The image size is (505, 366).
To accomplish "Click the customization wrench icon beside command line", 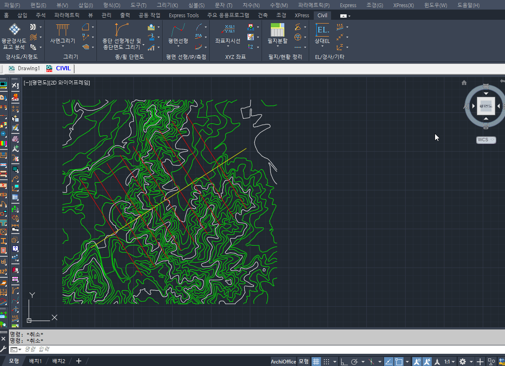I will point(3,349).
